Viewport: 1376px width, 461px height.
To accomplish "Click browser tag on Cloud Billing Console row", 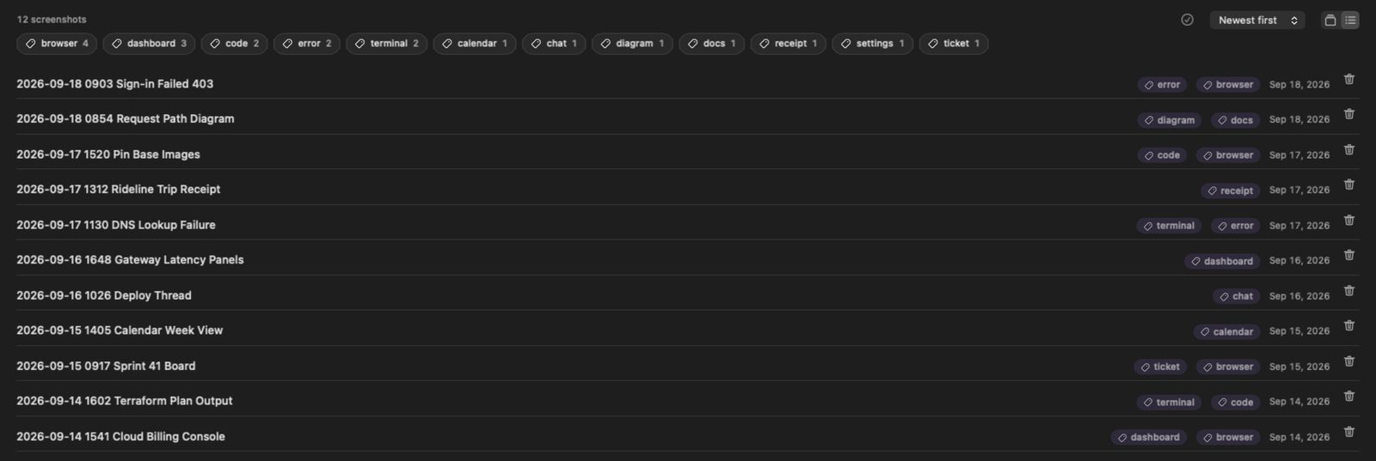I will pyautogui.click(x=1228, y=437).
